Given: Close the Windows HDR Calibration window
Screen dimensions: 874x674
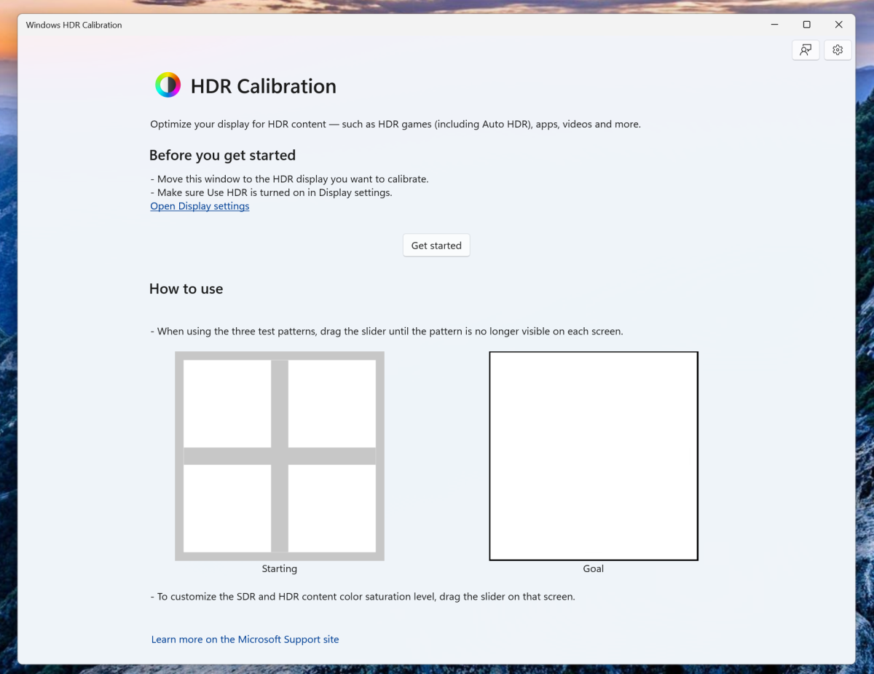Looking at the screenshot, I should pos(839,25).
